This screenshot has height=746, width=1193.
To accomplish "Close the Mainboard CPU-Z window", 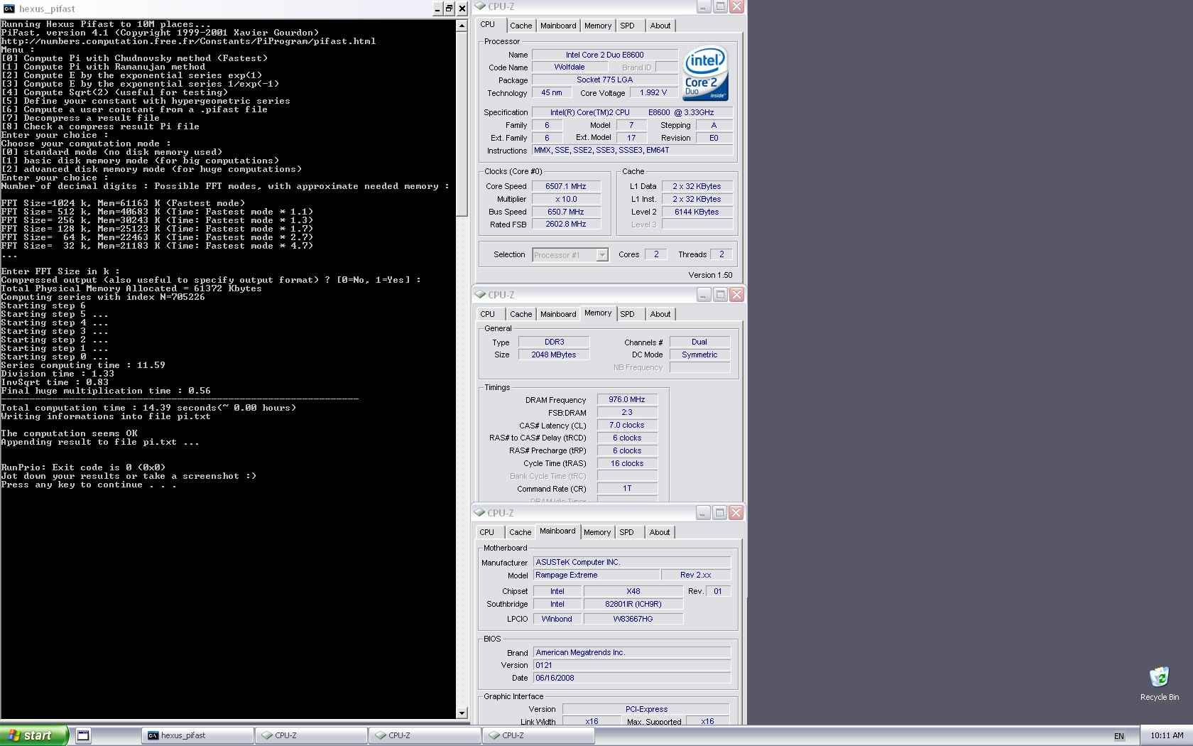I will pyautogui.click(x=736, y=512).
